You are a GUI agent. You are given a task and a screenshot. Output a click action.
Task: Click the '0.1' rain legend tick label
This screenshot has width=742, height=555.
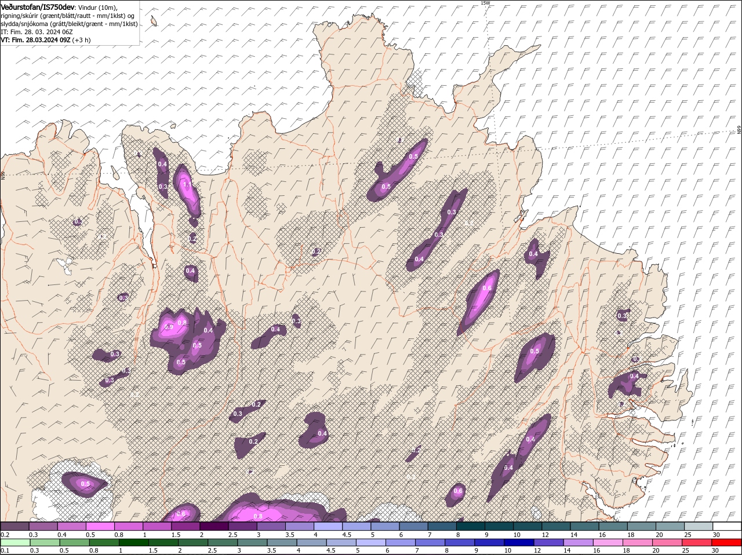pos(5,551)
